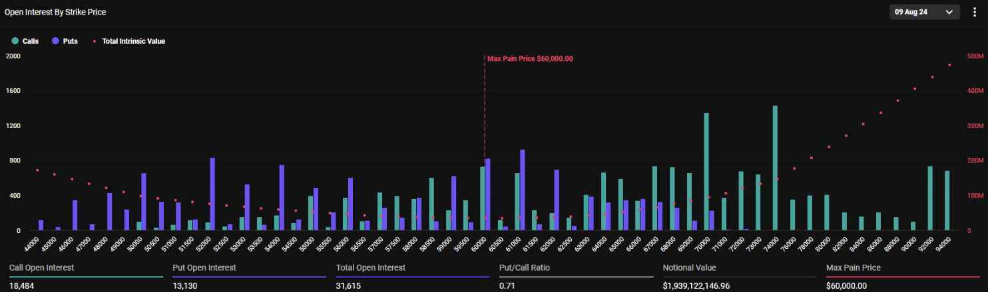Viewport: 988px width, 292px height.
Task: Toggle Puts series in the legend
Action: pyautogui.click(x=70, y=41)
